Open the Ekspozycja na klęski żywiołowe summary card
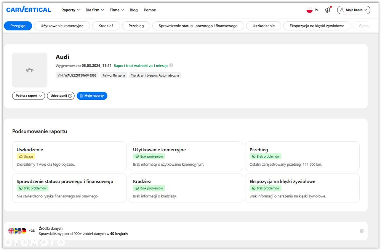The image size is (381, 250). coord(302,188)
